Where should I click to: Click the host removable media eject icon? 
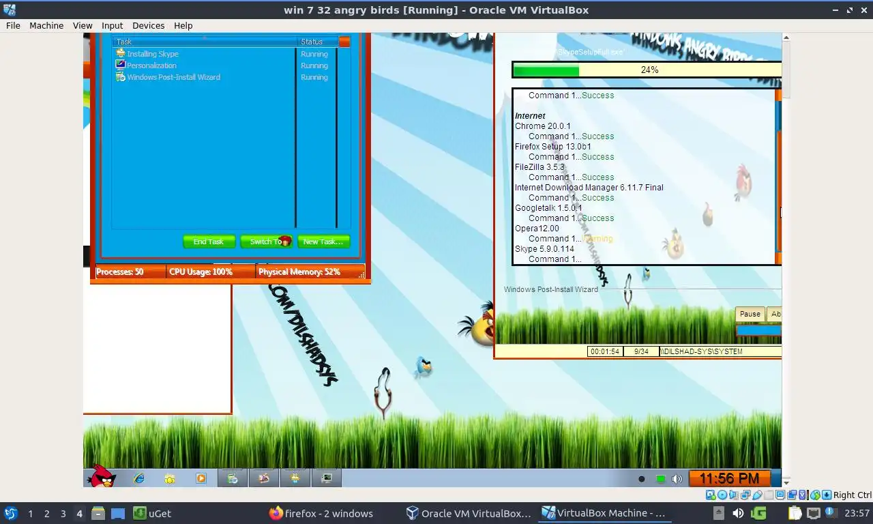(719, 513)
